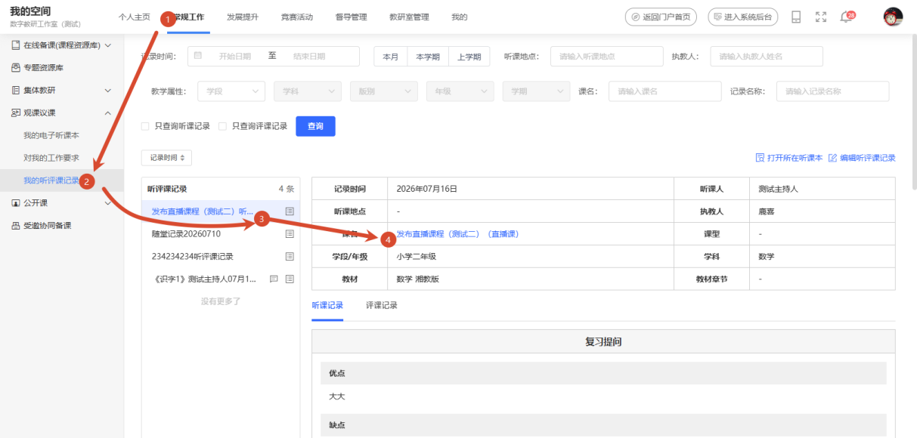
Task: Open the 年级 dropdown
Action: pos(460,91)
